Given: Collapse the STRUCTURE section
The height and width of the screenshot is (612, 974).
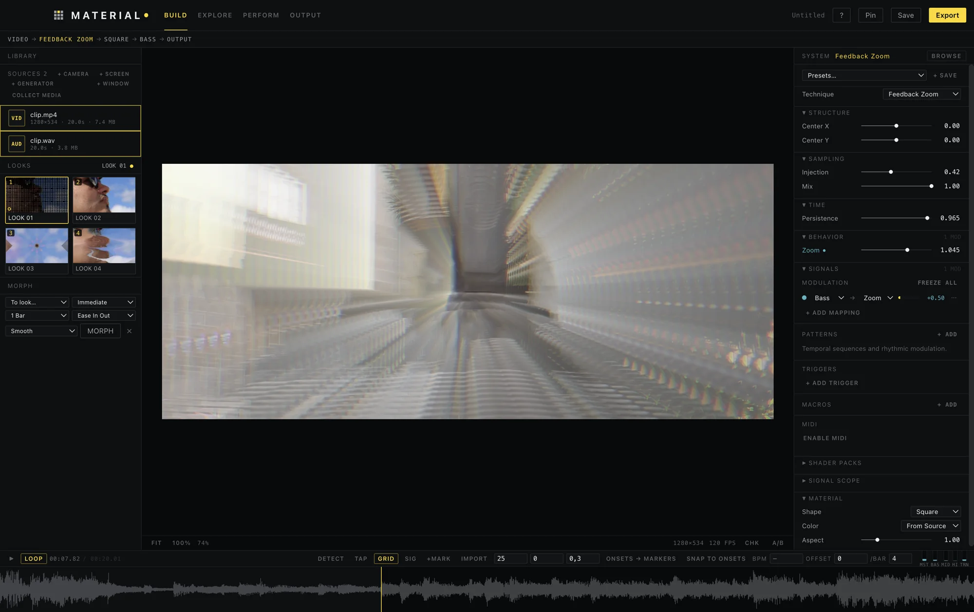Looking at the screenshot, I should tap(826, 113).
